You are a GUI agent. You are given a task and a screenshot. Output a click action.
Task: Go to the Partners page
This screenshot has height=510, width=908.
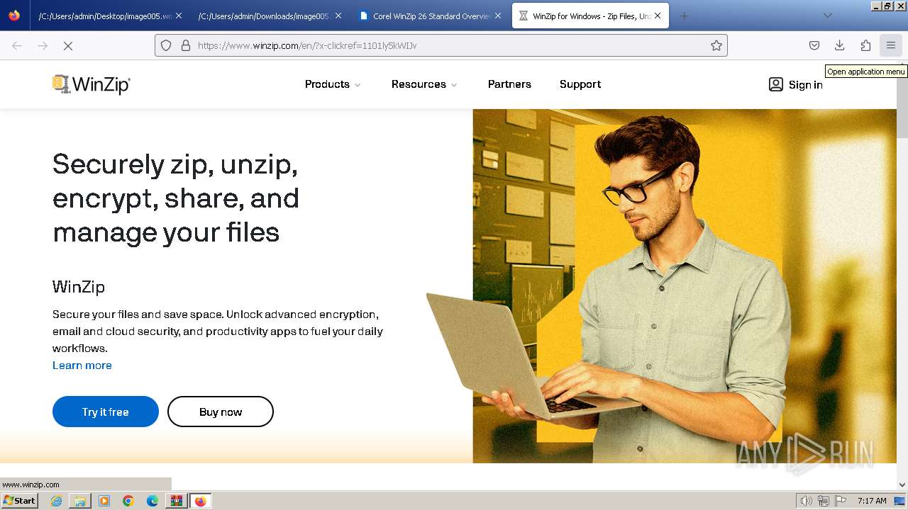point(509,84)
